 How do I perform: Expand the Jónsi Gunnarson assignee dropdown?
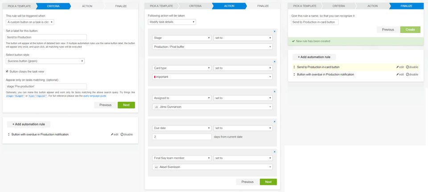coord(212,107)
